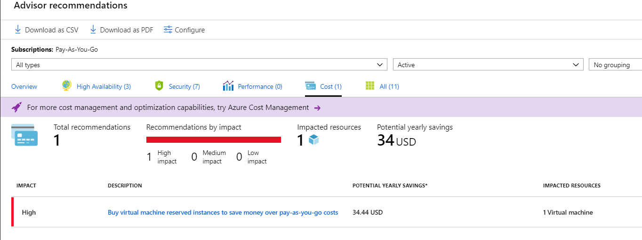Click the Cost credit card tab icon
Image resolution: width=642 pixels, height=240 pixels.
[310, 86]
